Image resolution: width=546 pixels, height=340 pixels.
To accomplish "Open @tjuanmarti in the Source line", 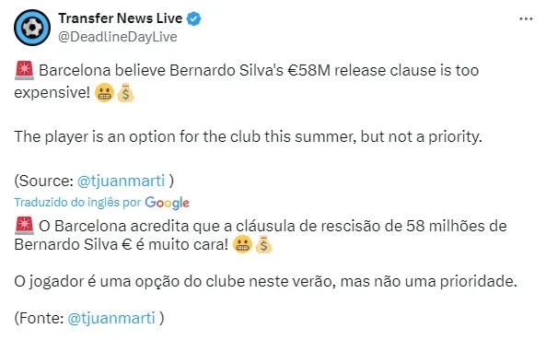I will pyautogui.click(x=121, y=181).
